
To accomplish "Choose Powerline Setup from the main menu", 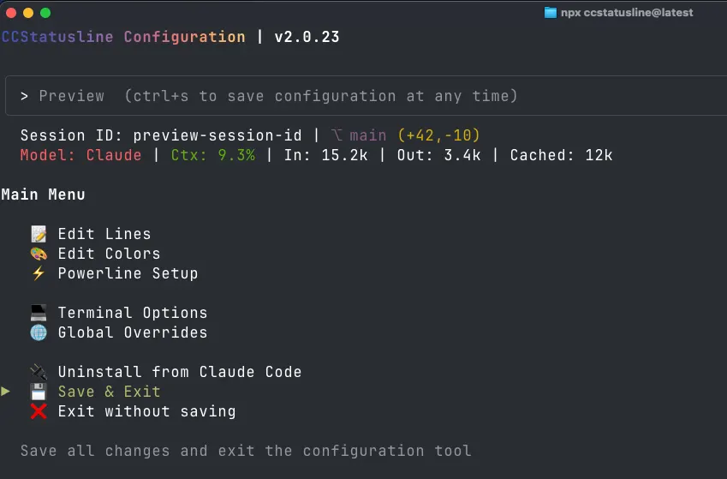I will click(x=128, y=273).
